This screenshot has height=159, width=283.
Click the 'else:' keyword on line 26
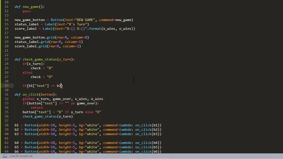coord(27,72)
